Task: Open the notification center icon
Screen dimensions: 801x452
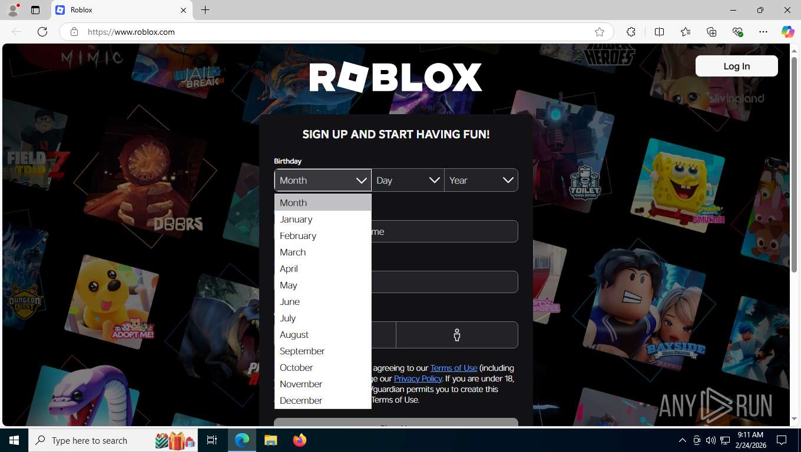Action: click(x=782, y=440)
